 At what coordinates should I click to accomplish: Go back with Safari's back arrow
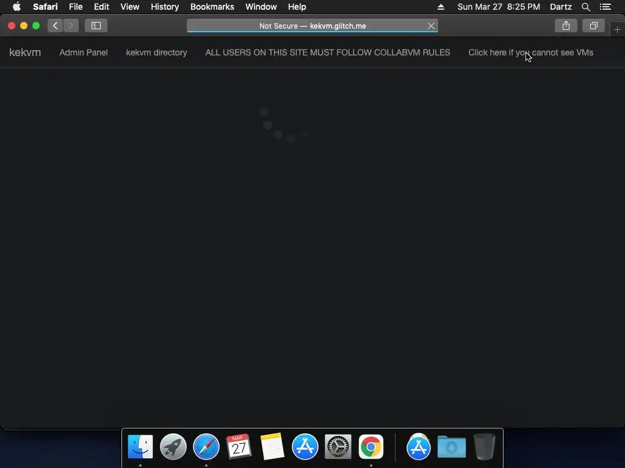pyautogui.click(x=56, y=26)
